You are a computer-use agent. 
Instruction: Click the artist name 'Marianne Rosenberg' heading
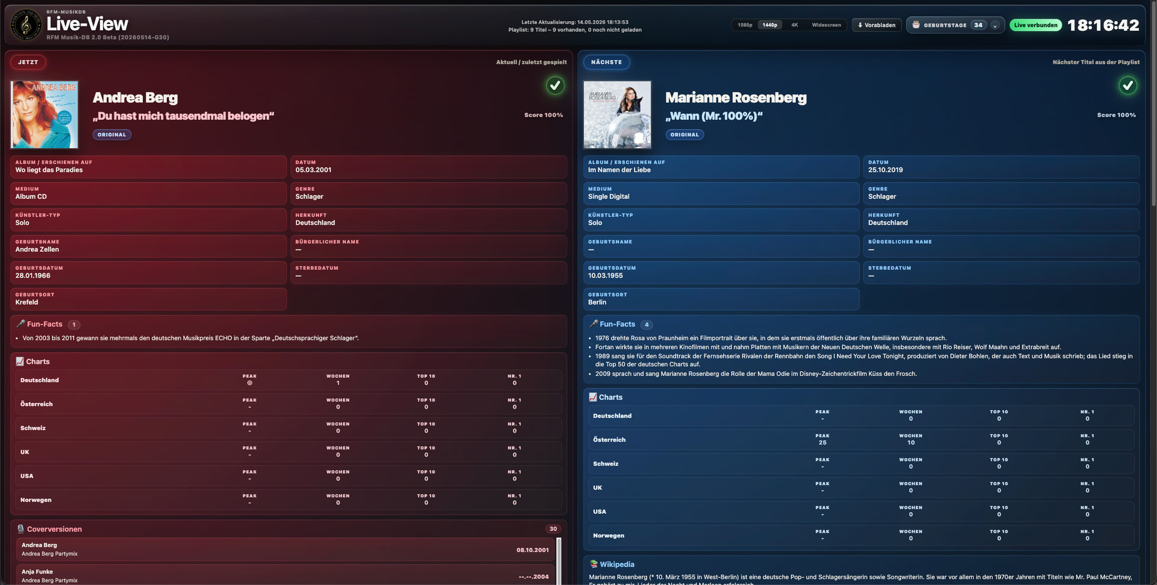tap(736, 98)
